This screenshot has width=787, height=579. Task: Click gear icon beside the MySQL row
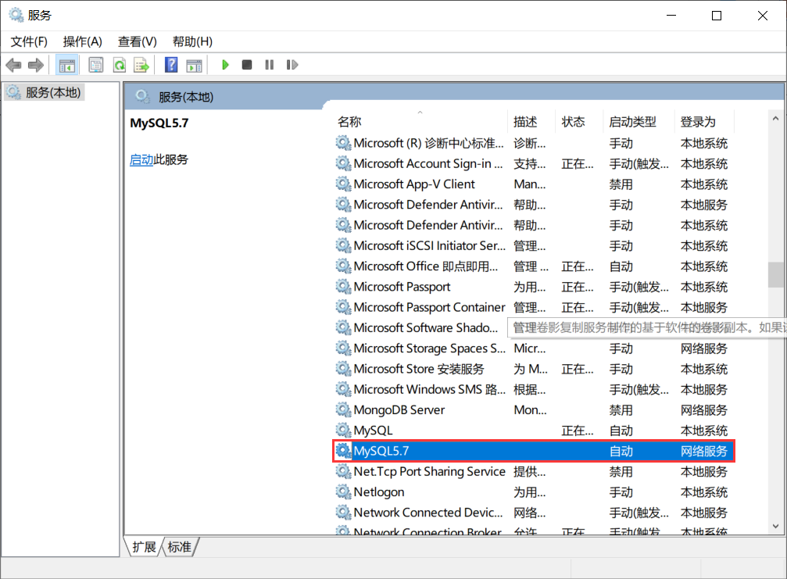tap(343, 431)
